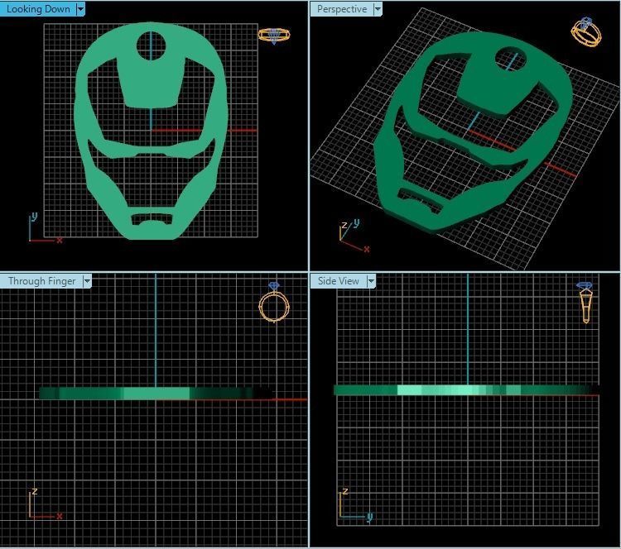Click the Looking Down viewport label

pyautogui.click(x=38, y=9)
